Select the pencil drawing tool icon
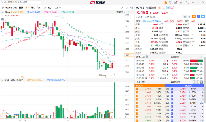The height and width of the screenshot is (122, 206). tap(122, 8)
